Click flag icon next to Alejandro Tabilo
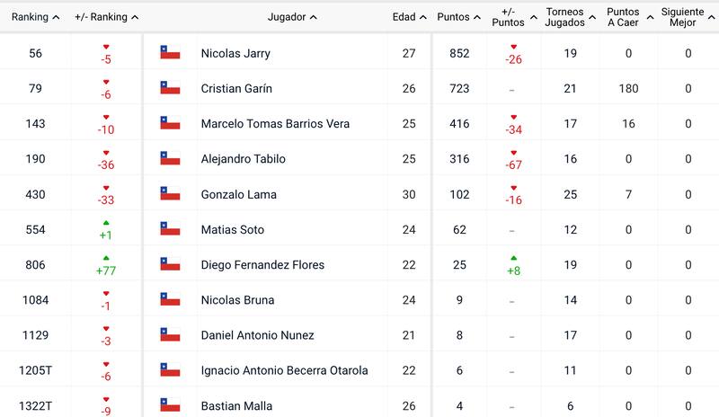The image size is (719, 417). point(170,158)
